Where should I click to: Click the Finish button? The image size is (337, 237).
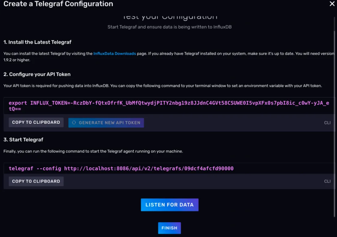tap(169, 228)
